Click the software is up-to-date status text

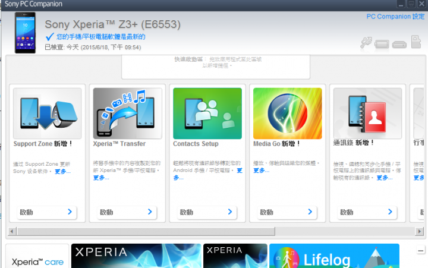point(100,37)
